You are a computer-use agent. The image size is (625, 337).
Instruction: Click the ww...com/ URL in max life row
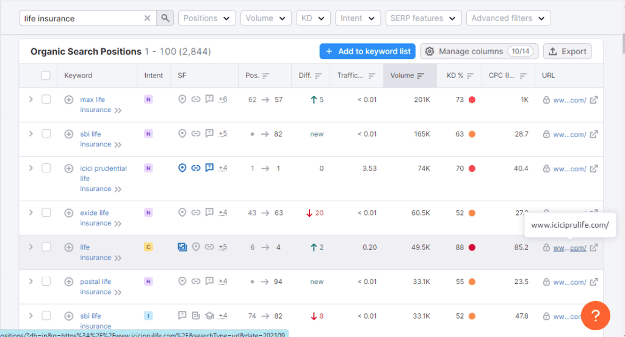point(569,101)
